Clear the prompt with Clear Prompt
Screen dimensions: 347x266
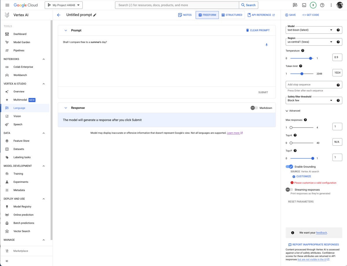point(258,30)
